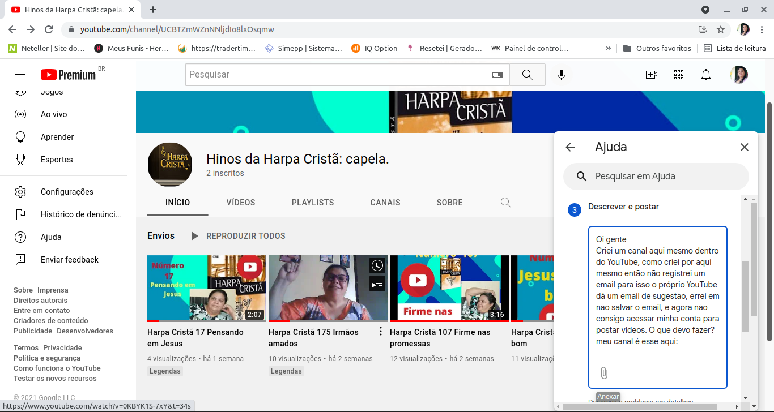Go back using the browser back arrow

(12, 29)
